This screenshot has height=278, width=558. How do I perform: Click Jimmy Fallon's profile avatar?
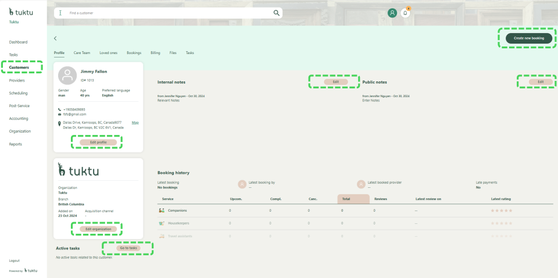pos(68,75)
